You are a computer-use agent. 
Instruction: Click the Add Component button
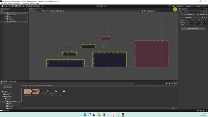click(193, 29)
